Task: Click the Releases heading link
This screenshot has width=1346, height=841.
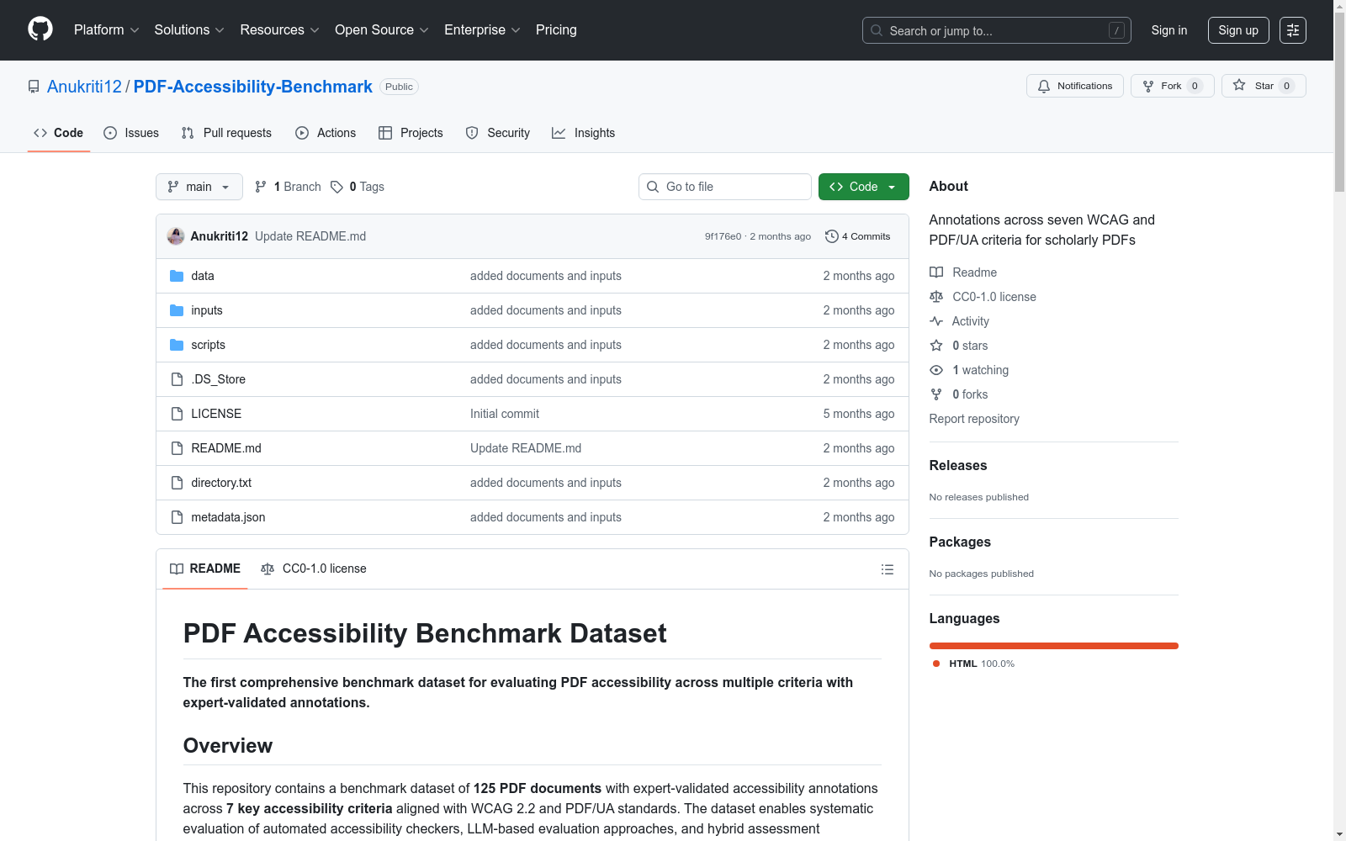Action: tap(958, 465)
